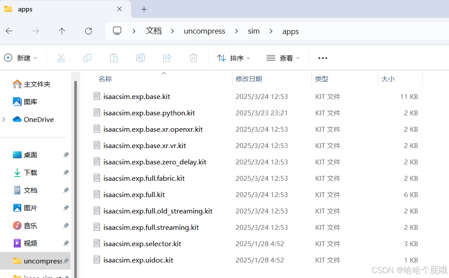Navigate to uncompress in the breadcrumb
Screen dimensions: 449x278
205,31
